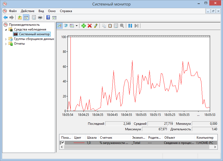Freeze display with the pause icon
The width and height of the screenshot is (223, 161).
tap(130, 26)
